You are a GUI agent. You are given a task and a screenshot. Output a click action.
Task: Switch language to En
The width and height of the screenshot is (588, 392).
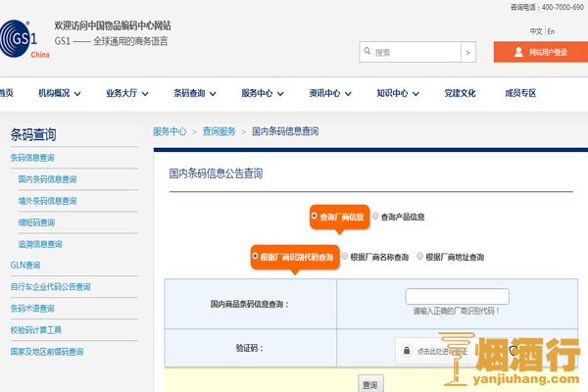click(x=551, y=31)
